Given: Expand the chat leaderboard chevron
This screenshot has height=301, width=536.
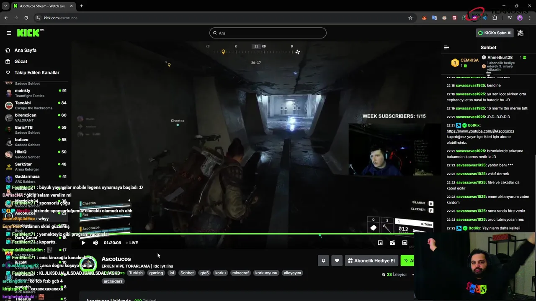Looking at the screenshot, I should [x=488, y=74].
